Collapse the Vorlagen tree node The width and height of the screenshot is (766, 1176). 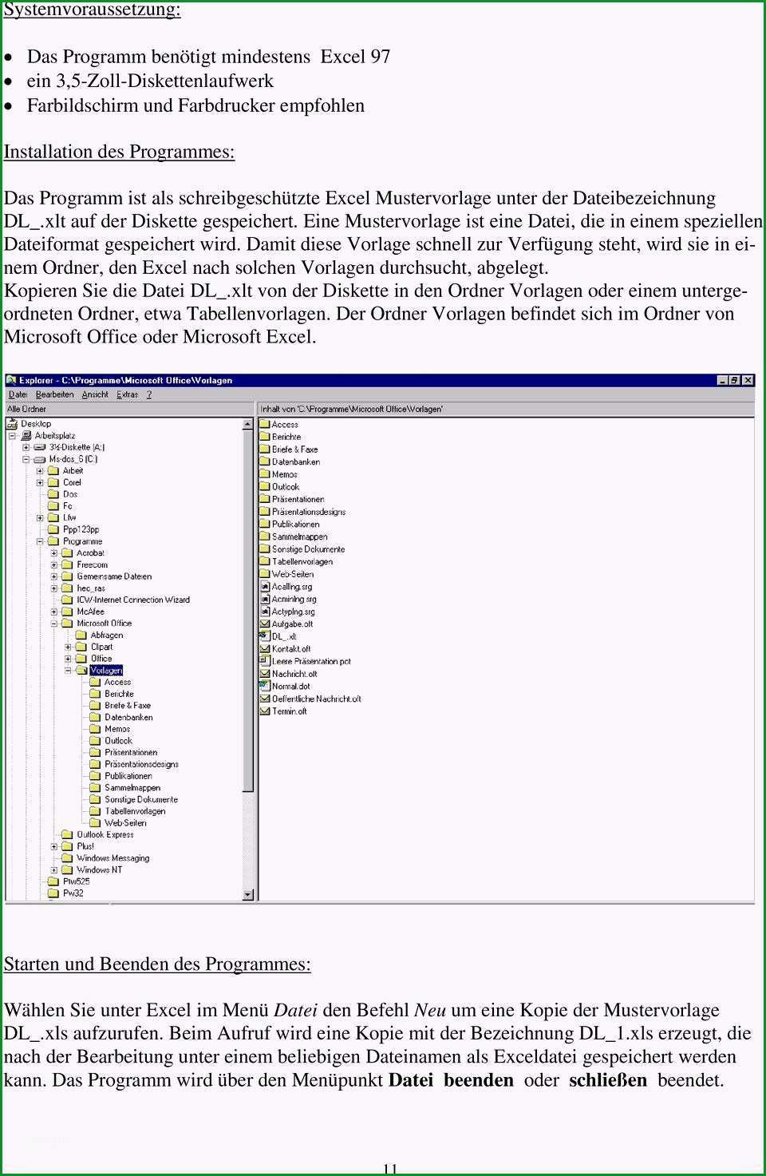(x=69, y=671)
